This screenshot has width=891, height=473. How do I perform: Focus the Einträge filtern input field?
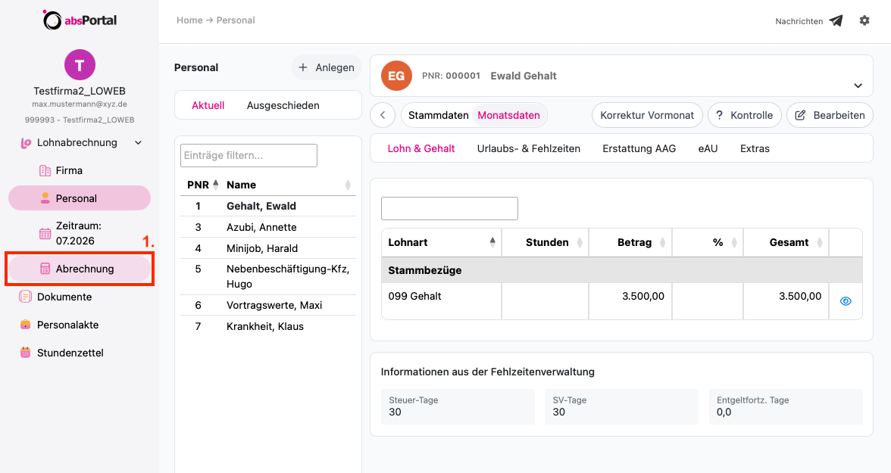249,156
